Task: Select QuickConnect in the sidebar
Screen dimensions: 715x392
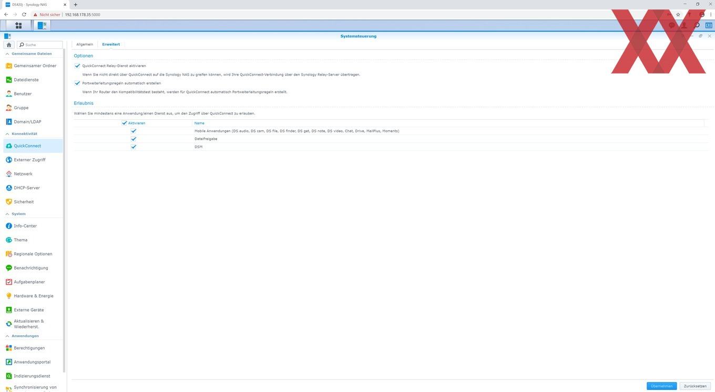Action: pyautogui.click(x=33, y=146)
